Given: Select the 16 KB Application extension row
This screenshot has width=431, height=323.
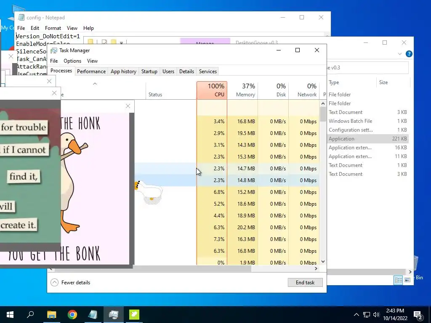Looking at the screenshot, I should pyautogui.click(x=368, y=148).
